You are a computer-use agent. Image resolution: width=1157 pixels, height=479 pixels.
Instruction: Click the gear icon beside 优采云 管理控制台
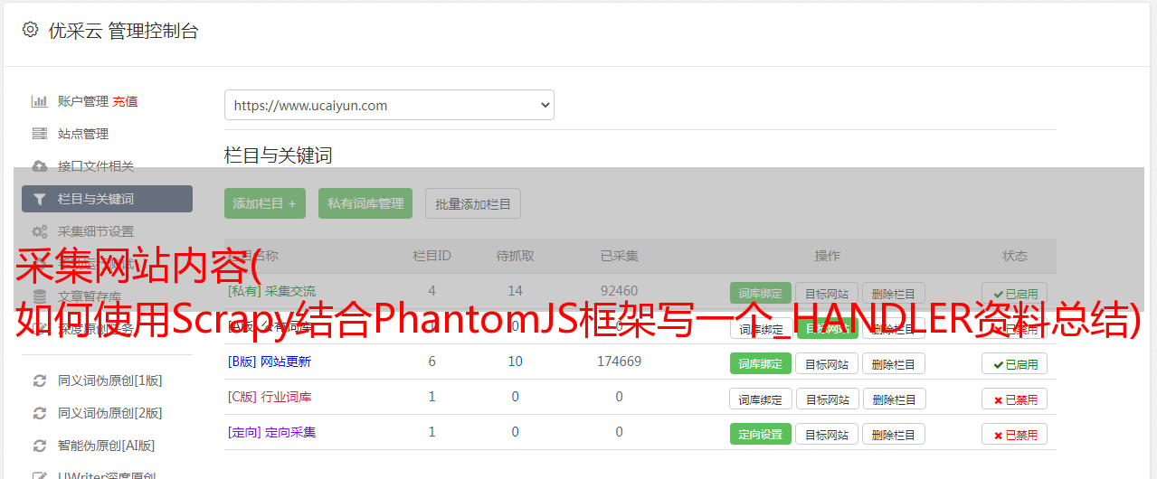(30, 30)
